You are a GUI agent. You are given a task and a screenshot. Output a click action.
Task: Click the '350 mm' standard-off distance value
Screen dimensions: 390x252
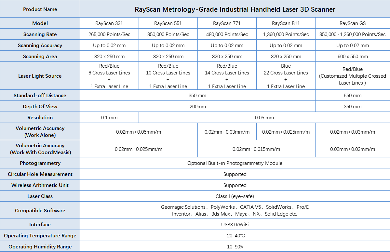[x=197, y=95]
